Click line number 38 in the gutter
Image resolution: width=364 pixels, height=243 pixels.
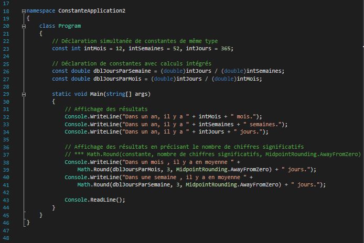pyautogui.click(x=6, y=162)
